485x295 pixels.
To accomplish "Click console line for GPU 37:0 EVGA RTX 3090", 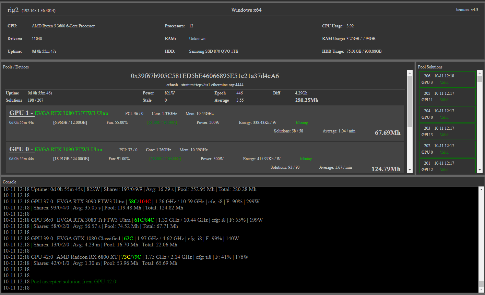I will pos(131,202).
